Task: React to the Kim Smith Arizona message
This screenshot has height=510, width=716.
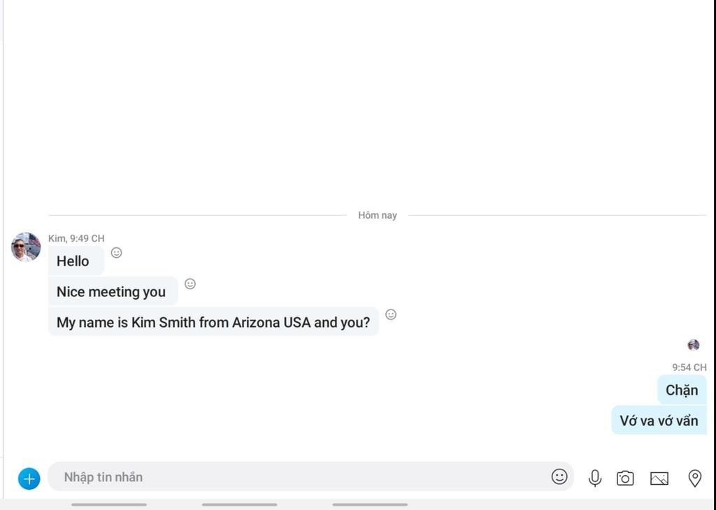Action: click(391, 314)
